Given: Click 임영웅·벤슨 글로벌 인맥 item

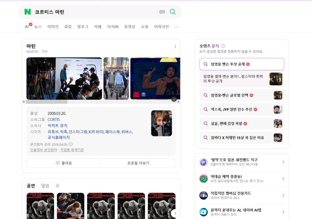Looking at the screenshot, I should 242,95.
